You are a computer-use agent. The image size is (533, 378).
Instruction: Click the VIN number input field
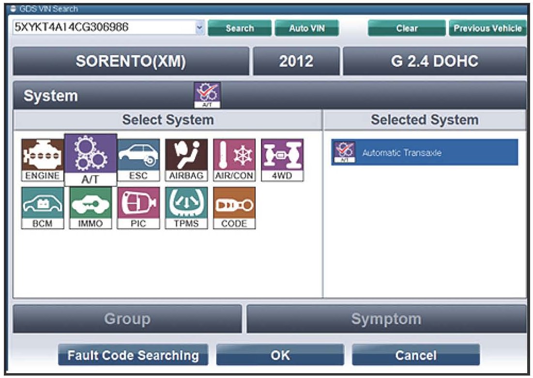pos(102,28)
